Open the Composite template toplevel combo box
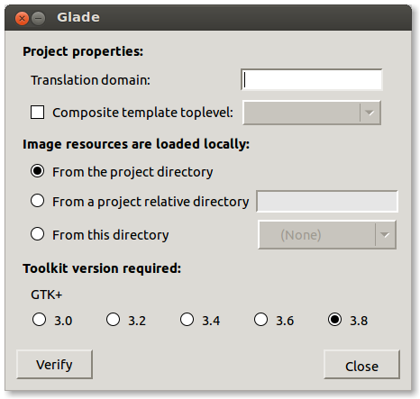This screenshot has width=420, height=399. (x=312, y=113)
